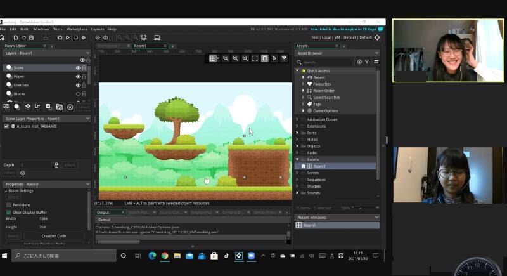Collapse the Rooms folder
507x276 pixels.
pyautogui.click(x=297, y=159)
